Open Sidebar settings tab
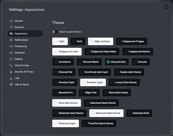173x136 pixels. 25,59
